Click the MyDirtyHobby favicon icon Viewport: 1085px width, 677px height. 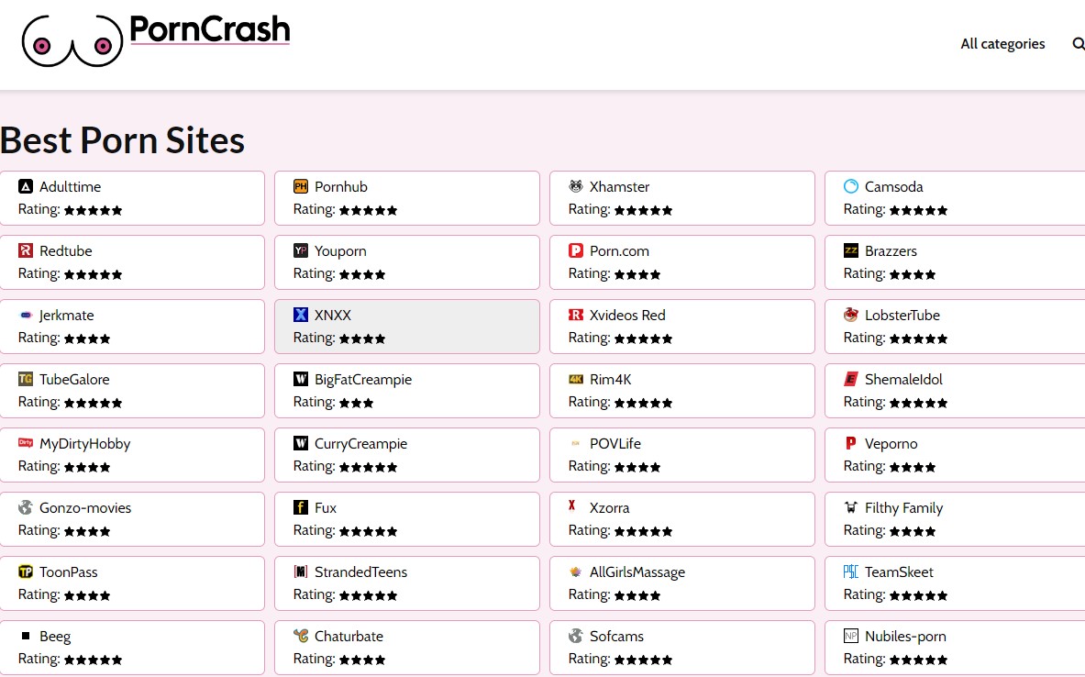[x=26, y=442]
